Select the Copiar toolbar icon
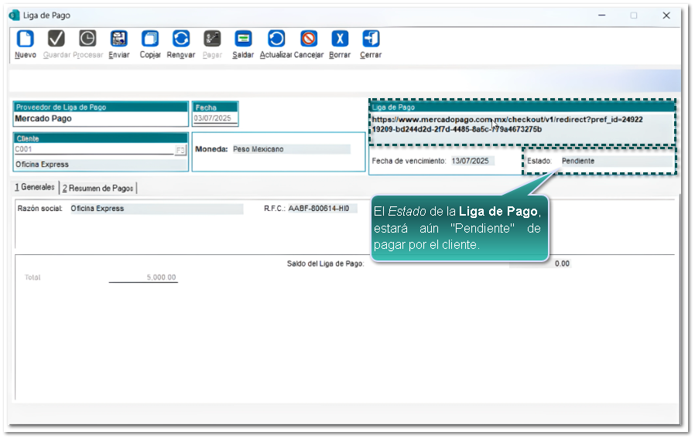695x439 pixels. pyautogui.click(x=150, y=39)
